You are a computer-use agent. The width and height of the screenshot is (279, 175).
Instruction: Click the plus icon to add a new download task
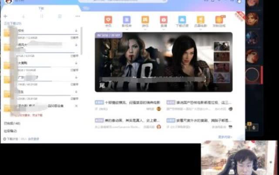(5, 17)
